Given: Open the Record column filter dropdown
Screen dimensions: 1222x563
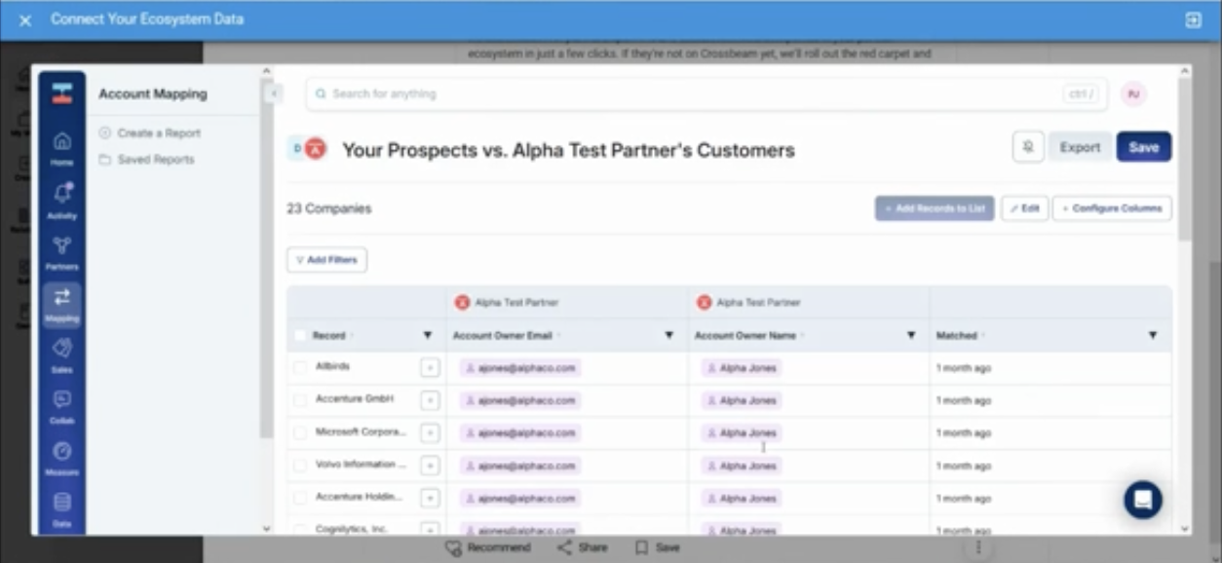Looking at the screenshot, I should coord(427,335).
